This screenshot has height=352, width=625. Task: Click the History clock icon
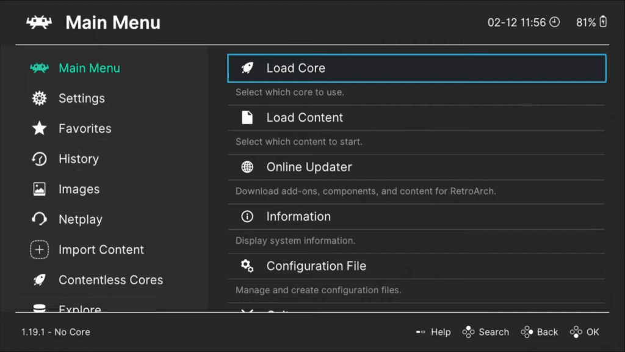39,159
